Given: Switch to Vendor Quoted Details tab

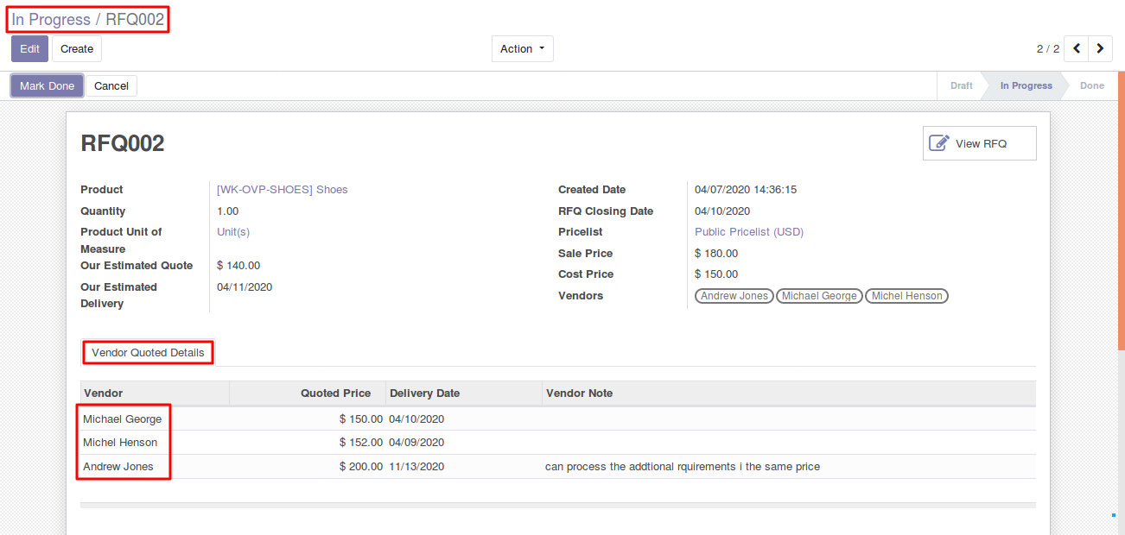Looking at the screenshot, I should tap(148, 353).
